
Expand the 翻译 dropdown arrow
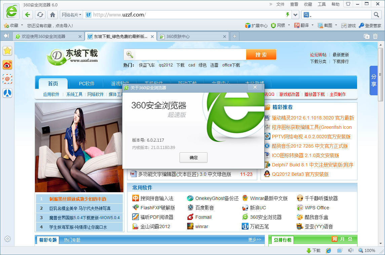click(313, 25)
